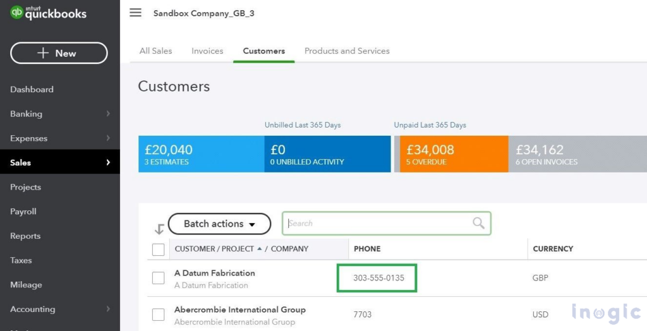Expand the Sales submenu chevron
This screenshot has height=331, width=647.
108,162
